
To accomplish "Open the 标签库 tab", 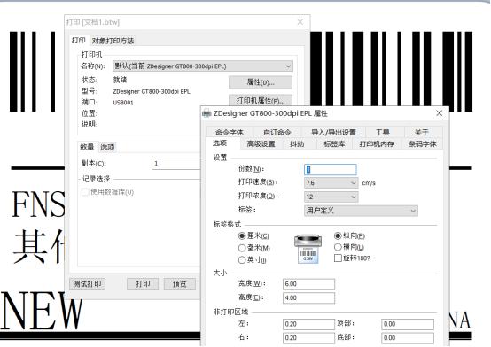I will click(x=334, y=144).
